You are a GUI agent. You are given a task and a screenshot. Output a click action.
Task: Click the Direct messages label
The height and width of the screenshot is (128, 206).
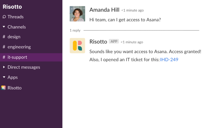coord(24,67)
